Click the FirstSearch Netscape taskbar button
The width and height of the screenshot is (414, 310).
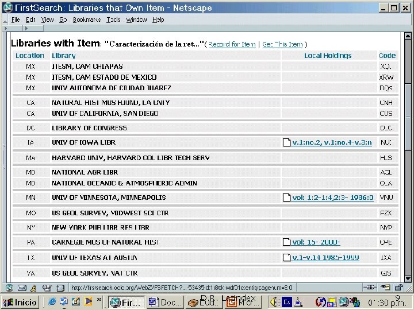point(126,302)
